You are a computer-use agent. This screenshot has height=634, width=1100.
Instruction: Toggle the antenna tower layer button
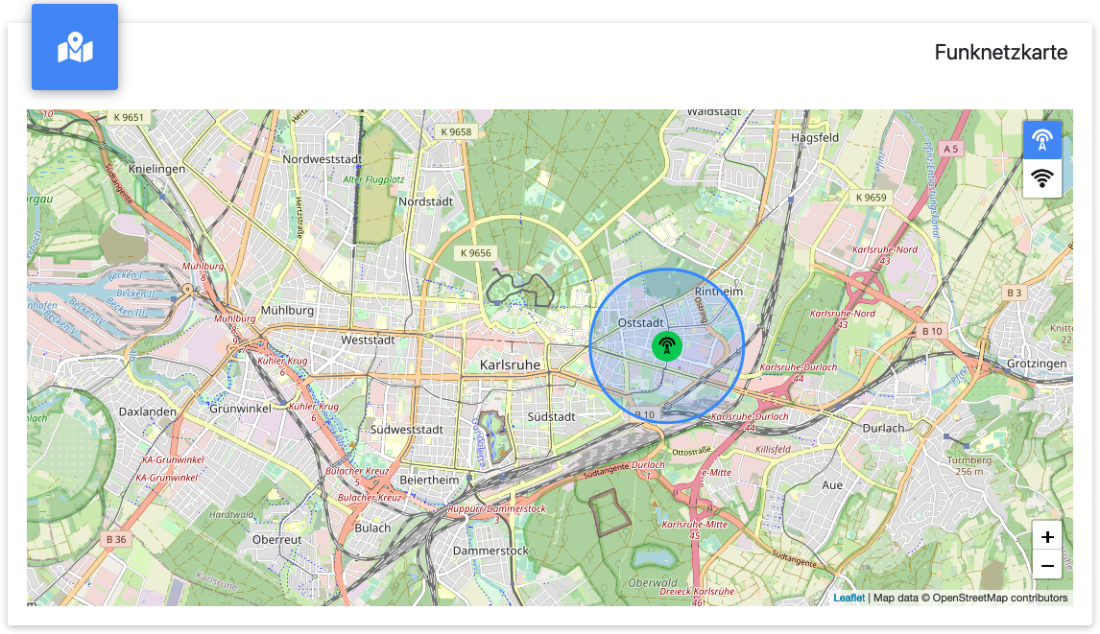pos(1041,140)
